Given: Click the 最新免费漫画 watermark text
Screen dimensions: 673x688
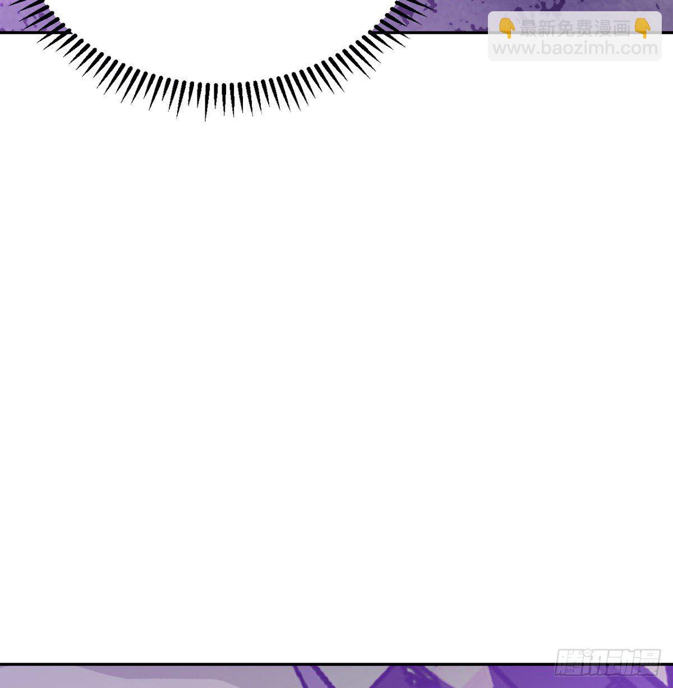Looking at the screenshot, I should [574, 27].
